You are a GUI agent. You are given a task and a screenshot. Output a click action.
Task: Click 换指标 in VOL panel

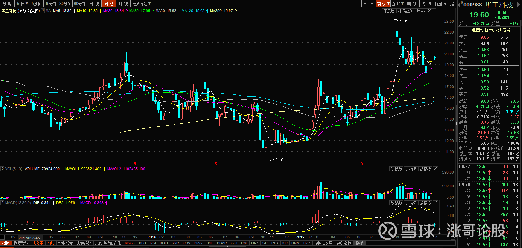pos(425,169)
